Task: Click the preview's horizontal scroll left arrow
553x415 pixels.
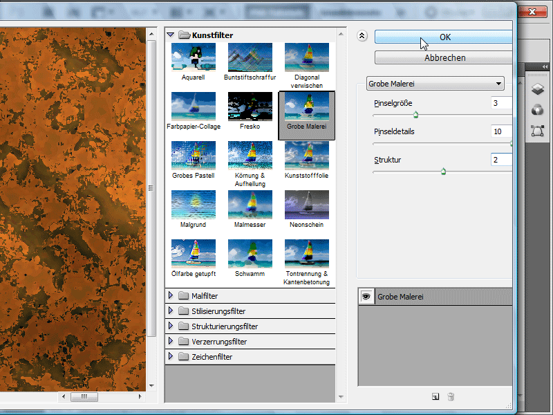Action: click(63, 396)
